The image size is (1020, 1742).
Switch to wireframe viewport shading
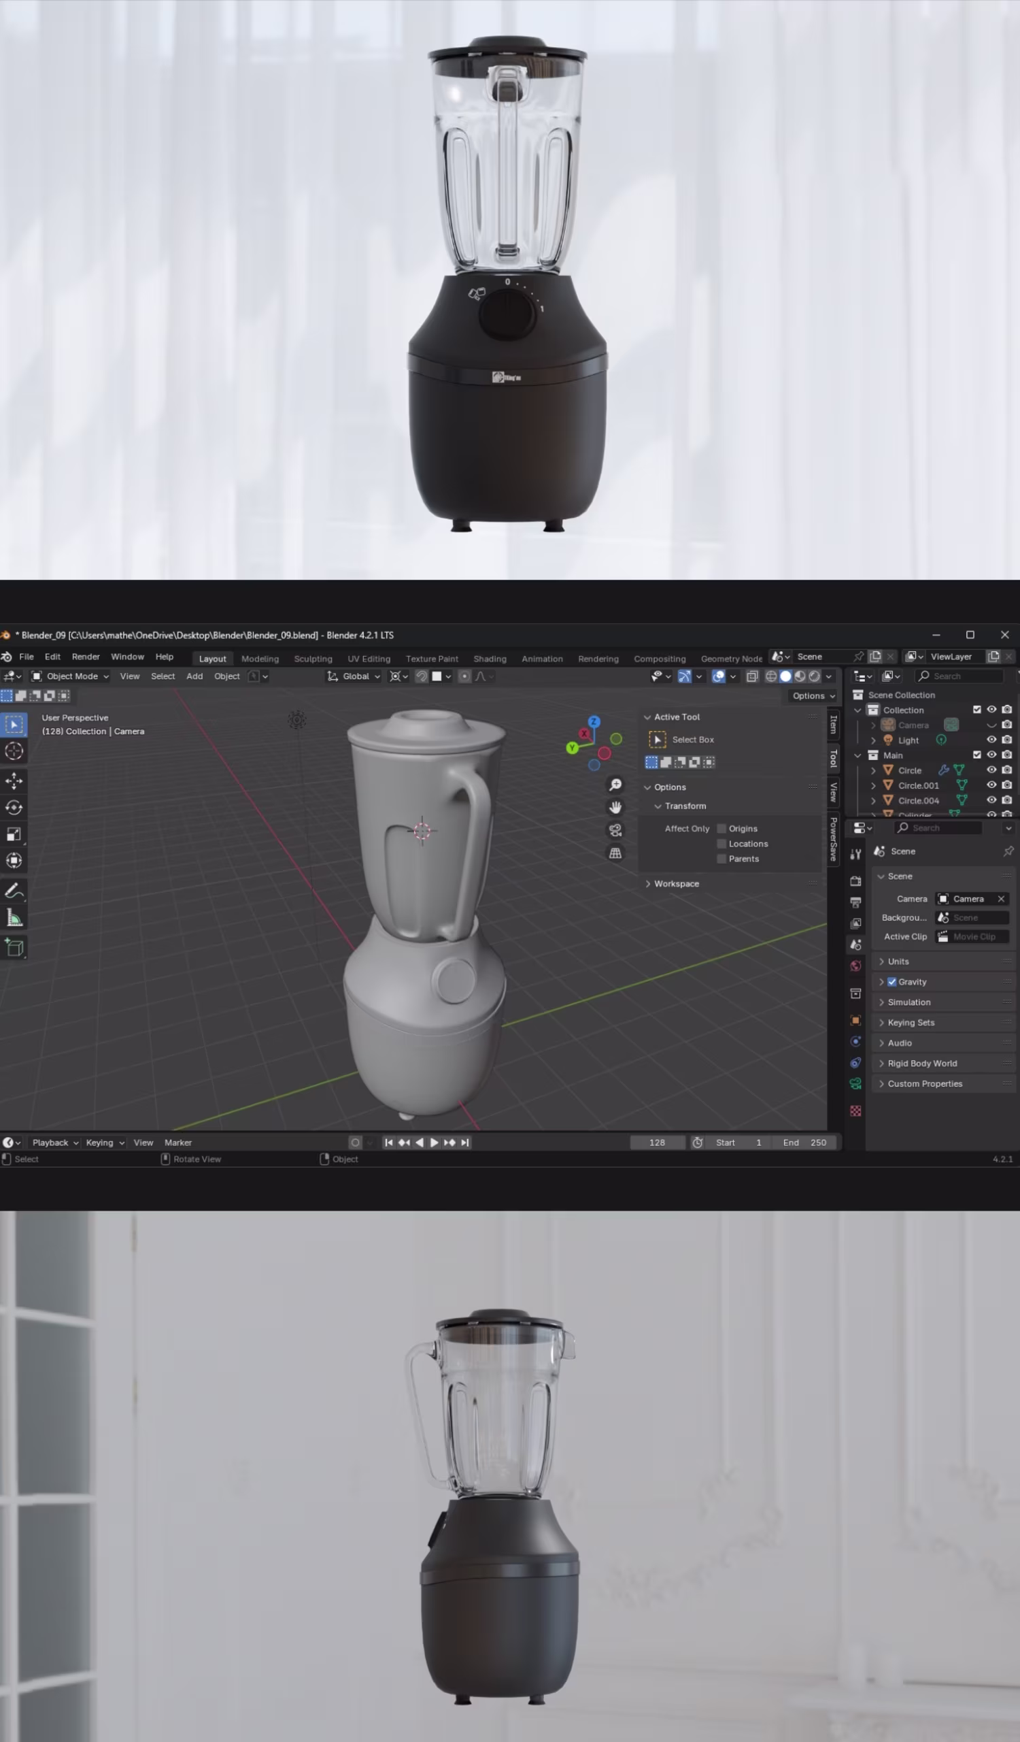click(x=770, y=676)
